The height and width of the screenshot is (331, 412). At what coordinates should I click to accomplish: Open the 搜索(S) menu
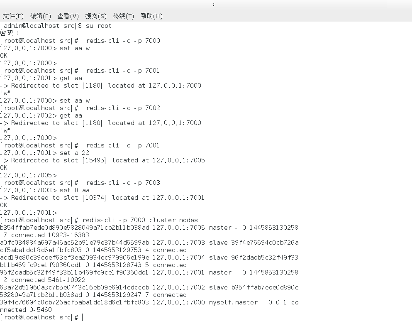coord(96,16)
